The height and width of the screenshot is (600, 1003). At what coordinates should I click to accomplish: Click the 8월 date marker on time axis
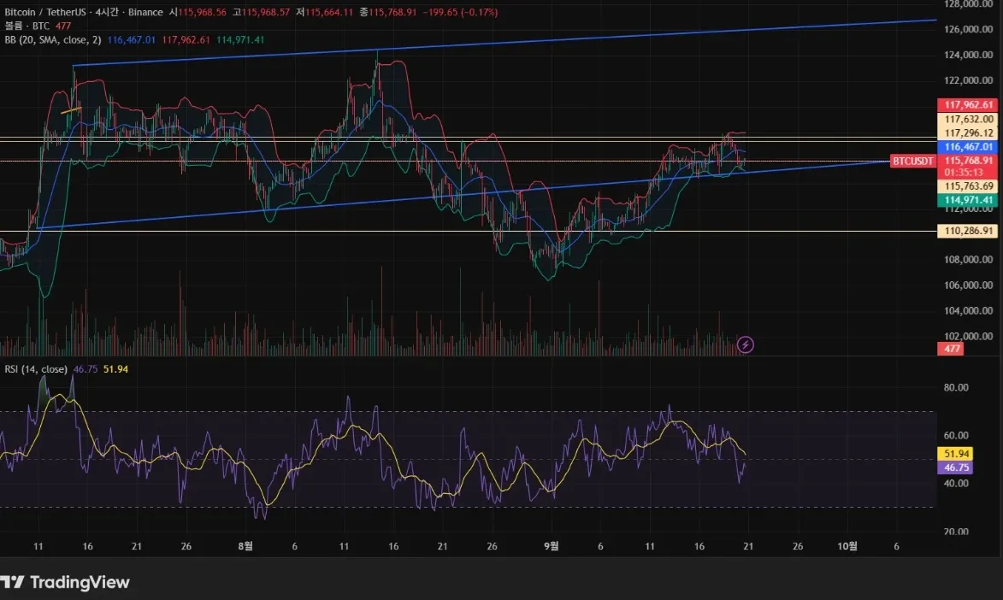pyautogui.click(x=245, y=546)
